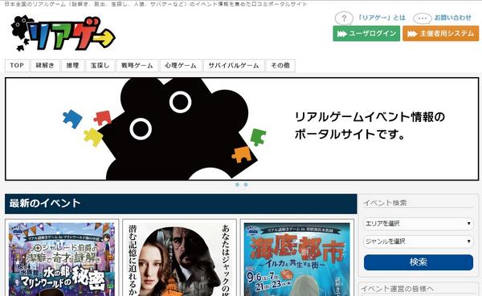Screen dimensions: 482x296
Task: Switch to the サバイバルゲーム tab
Action: click(x=234, y=66)
